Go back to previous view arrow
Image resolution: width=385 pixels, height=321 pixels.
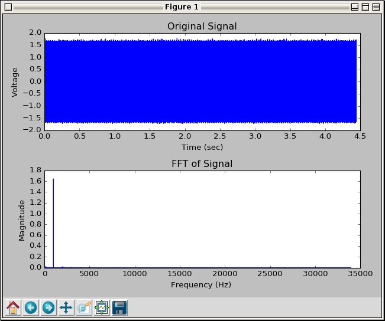click(31, 307)
